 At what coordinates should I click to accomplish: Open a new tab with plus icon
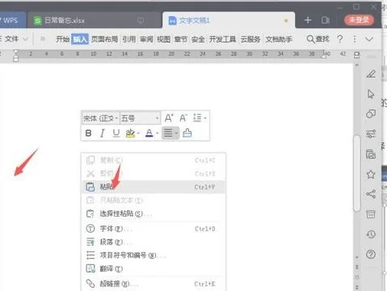(x=308, y=20)
